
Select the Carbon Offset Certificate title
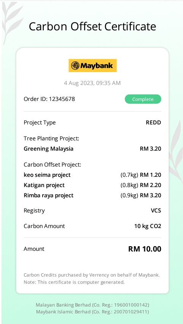tap(92, 27)
